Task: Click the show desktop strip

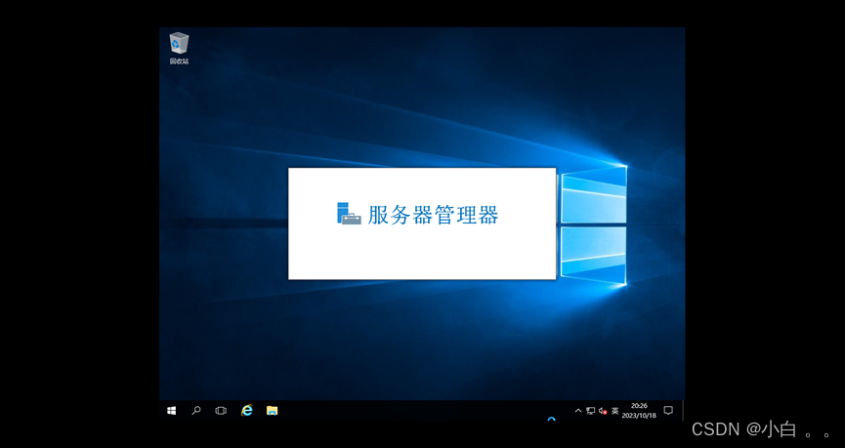Action: (684, 411)
